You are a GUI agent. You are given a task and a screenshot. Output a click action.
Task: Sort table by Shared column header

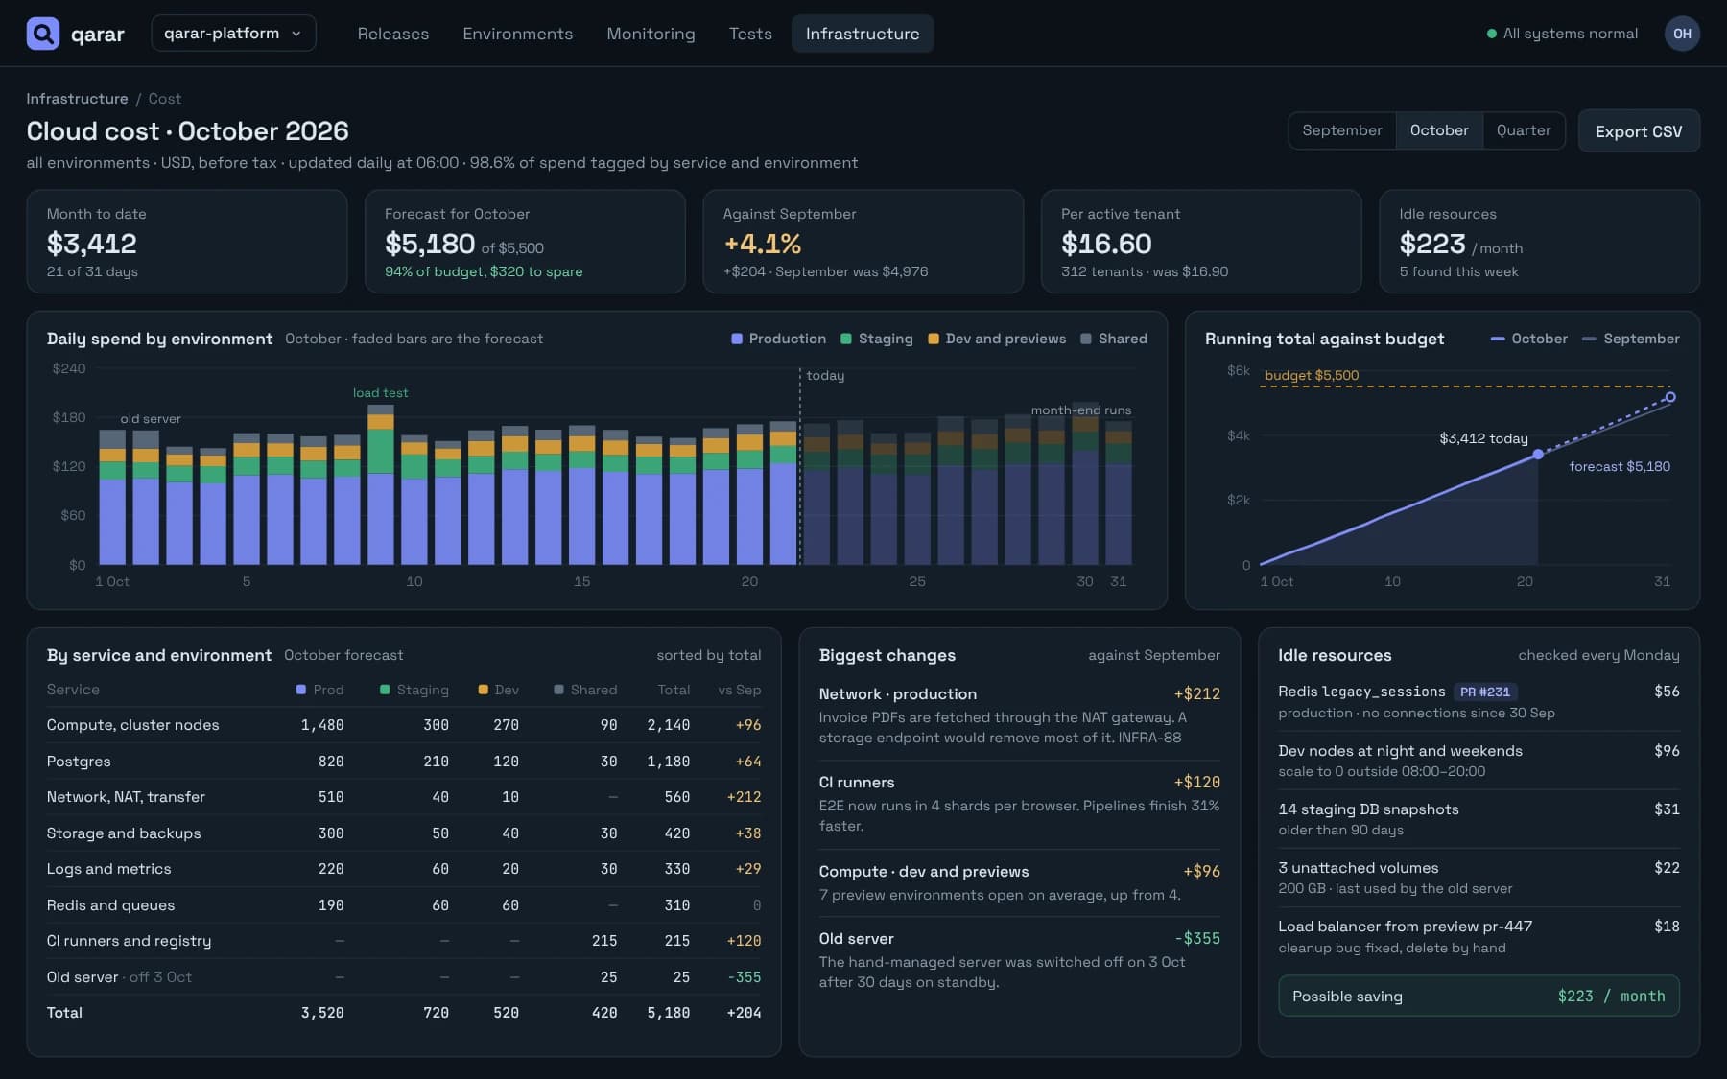pyautogui.click(x=585, y=690)
